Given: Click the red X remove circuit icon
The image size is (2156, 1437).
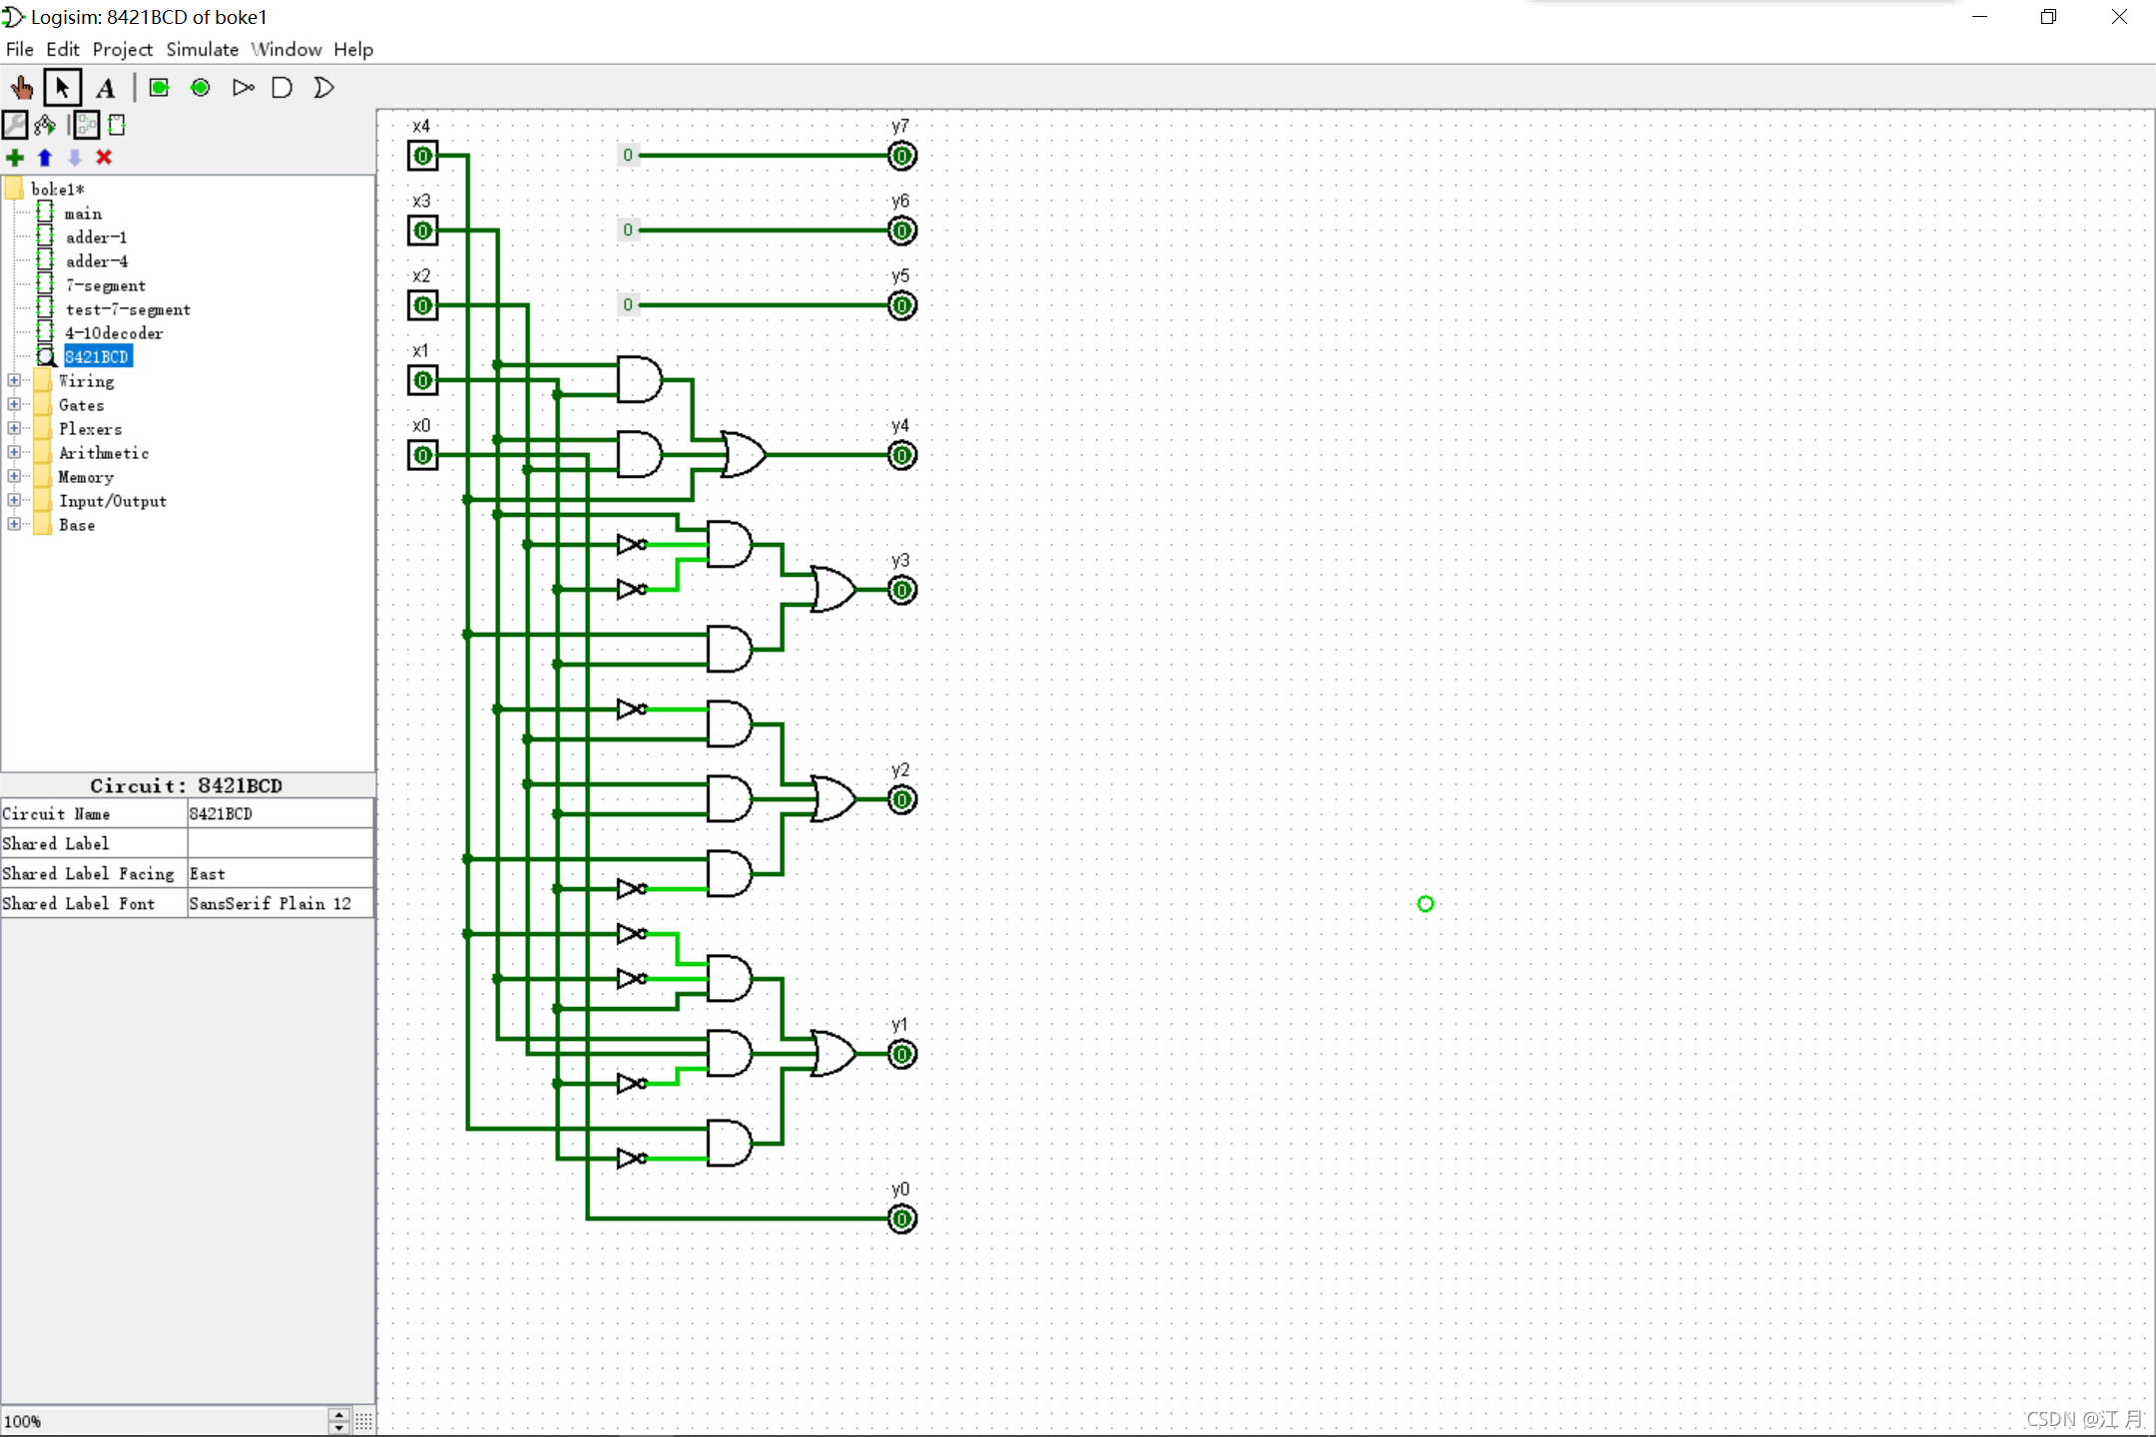Looking at the screenshot, I should [104, 158].
